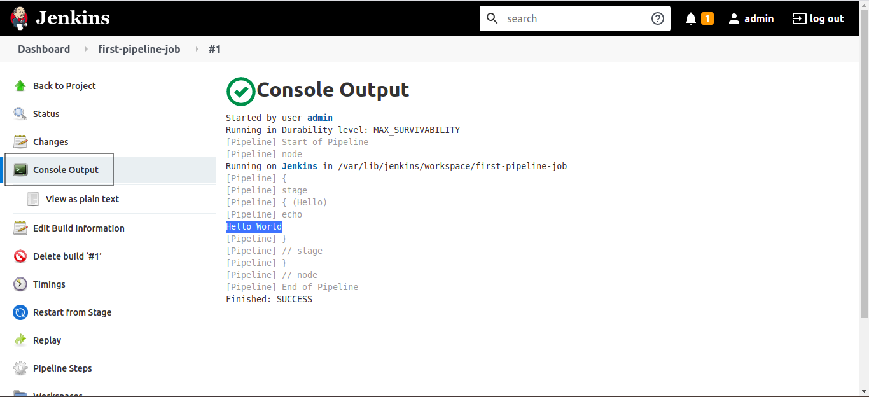
Task: Click the Replay arrow icon
Action: [x=20, y=340]
